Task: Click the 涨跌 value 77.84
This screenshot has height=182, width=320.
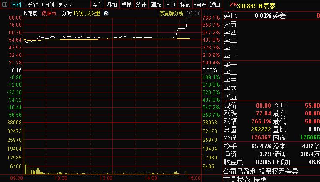Action: [263, 113]
